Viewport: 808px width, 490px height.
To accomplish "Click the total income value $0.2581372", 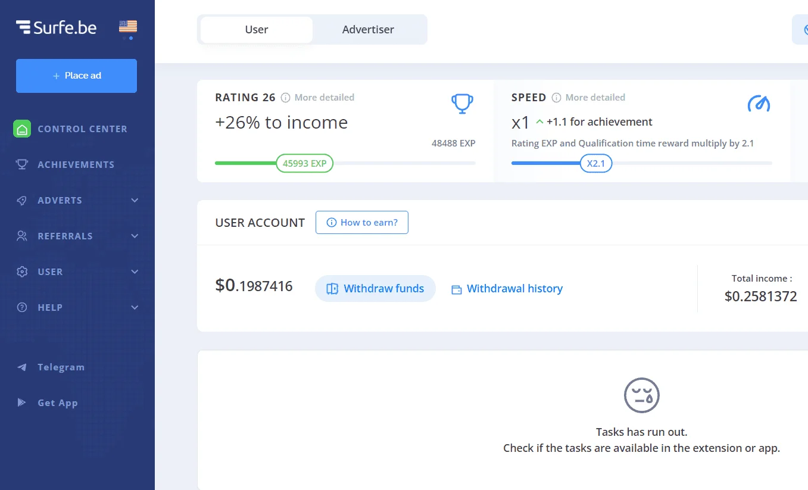I will pyautogui.click(x=761, y=296).
